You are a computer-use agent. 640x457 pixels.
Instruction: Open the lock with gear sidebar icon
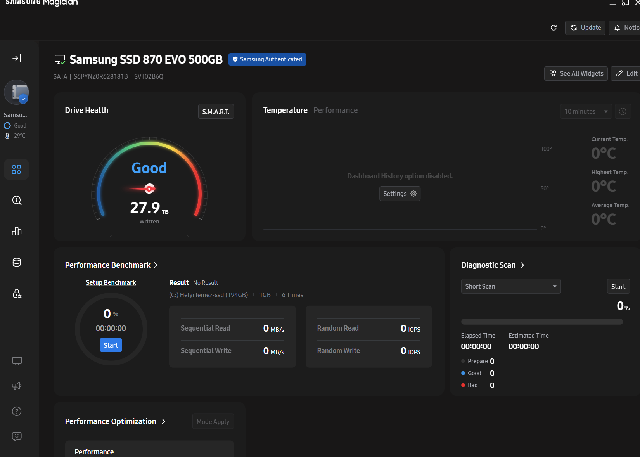click(17, 293)
